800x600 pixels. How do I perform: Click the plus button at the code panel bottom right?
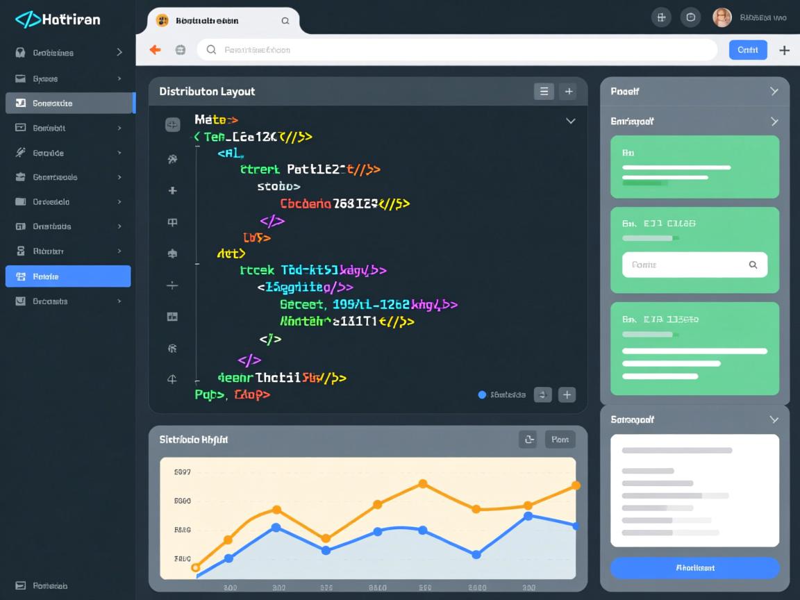[567, 394]
